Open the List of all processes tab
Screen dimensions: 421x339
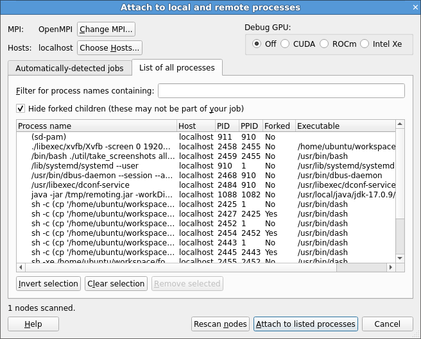coord(177,67)
